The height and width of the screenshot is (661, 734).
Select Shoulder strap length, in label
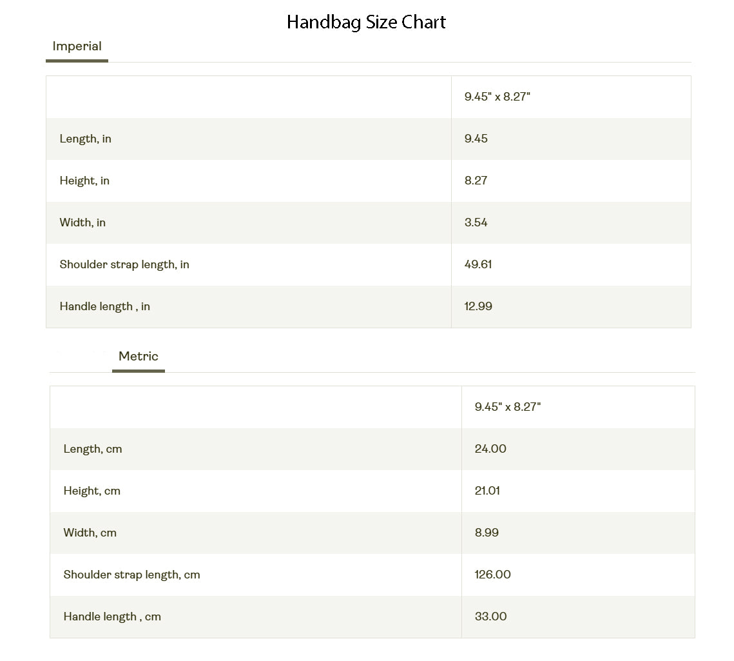click(124, 264)
